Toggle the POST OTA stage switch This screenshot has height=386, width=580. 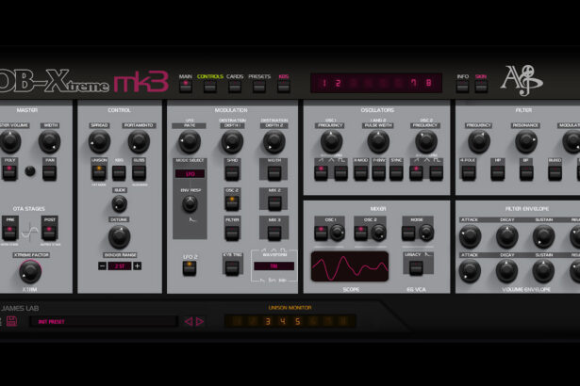pyautogui.click(x=49, y=233)
